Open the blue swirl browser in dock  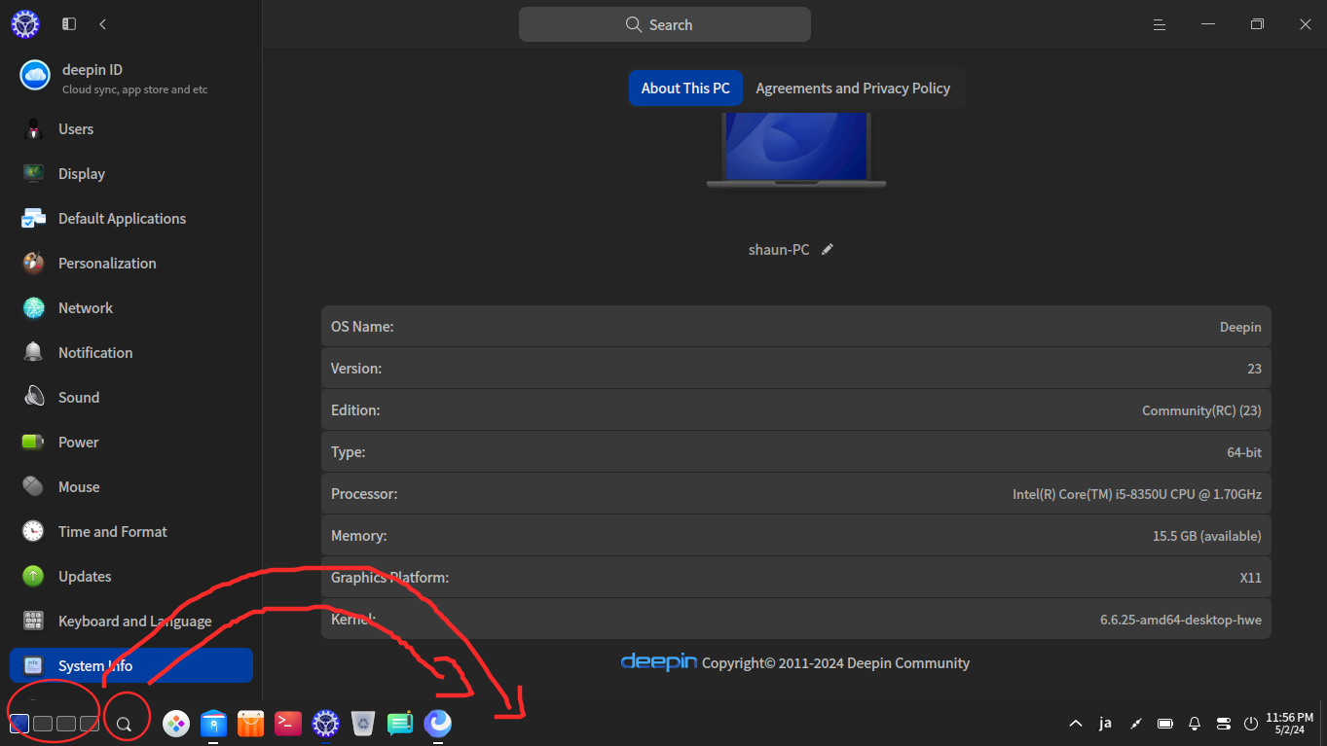[x=438, y=724]
